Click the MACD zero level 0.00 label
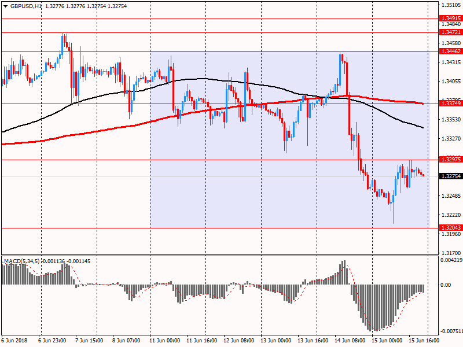The image size is (463, 347). 447,285
